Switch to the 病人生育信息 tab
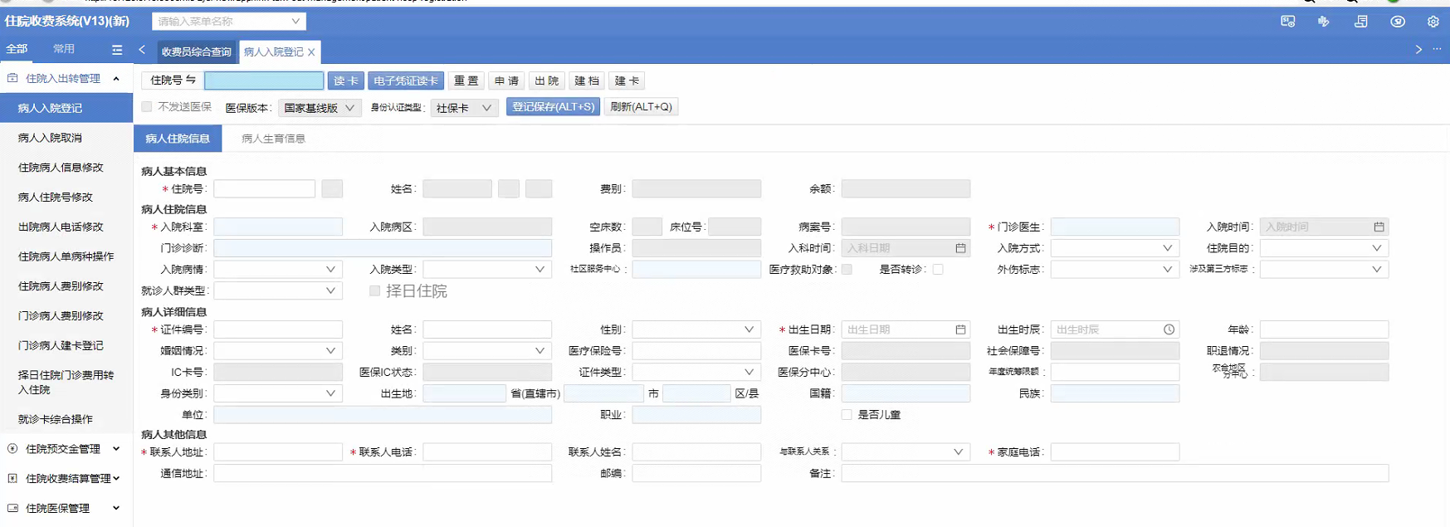1450x527 pixels. pyautogui.click(x=273, y=139)
